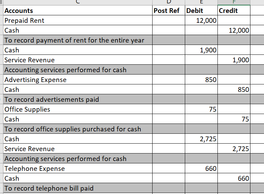Screen dimensions: 264x194
Task: Select the 2,725 credit amount
Action: pyautogui.click(x=234, y=149)
